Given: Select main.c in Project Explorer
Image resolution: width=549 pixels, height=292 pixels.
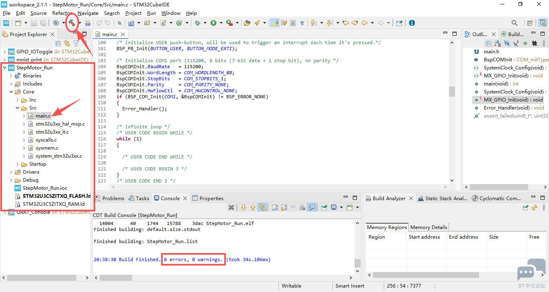Looking at the screenshot, I should point(43,116).
